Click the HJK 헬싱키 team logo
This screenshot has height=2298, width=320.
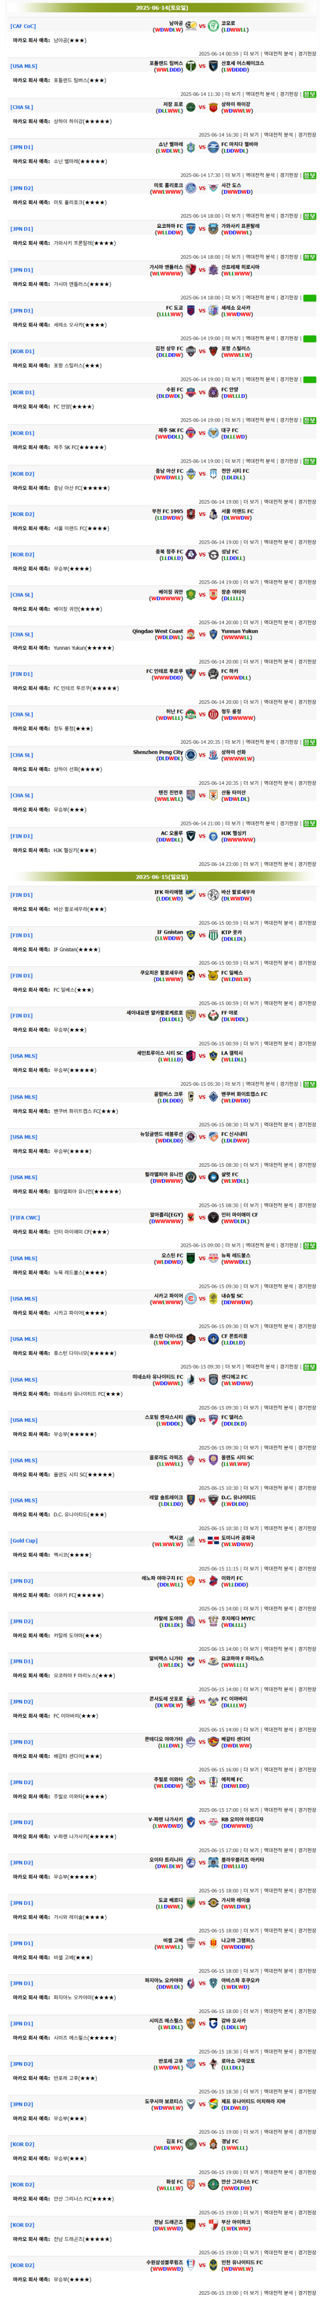213,836
